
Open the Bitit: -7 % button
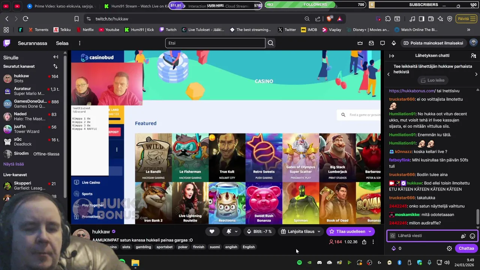[259, 231]
